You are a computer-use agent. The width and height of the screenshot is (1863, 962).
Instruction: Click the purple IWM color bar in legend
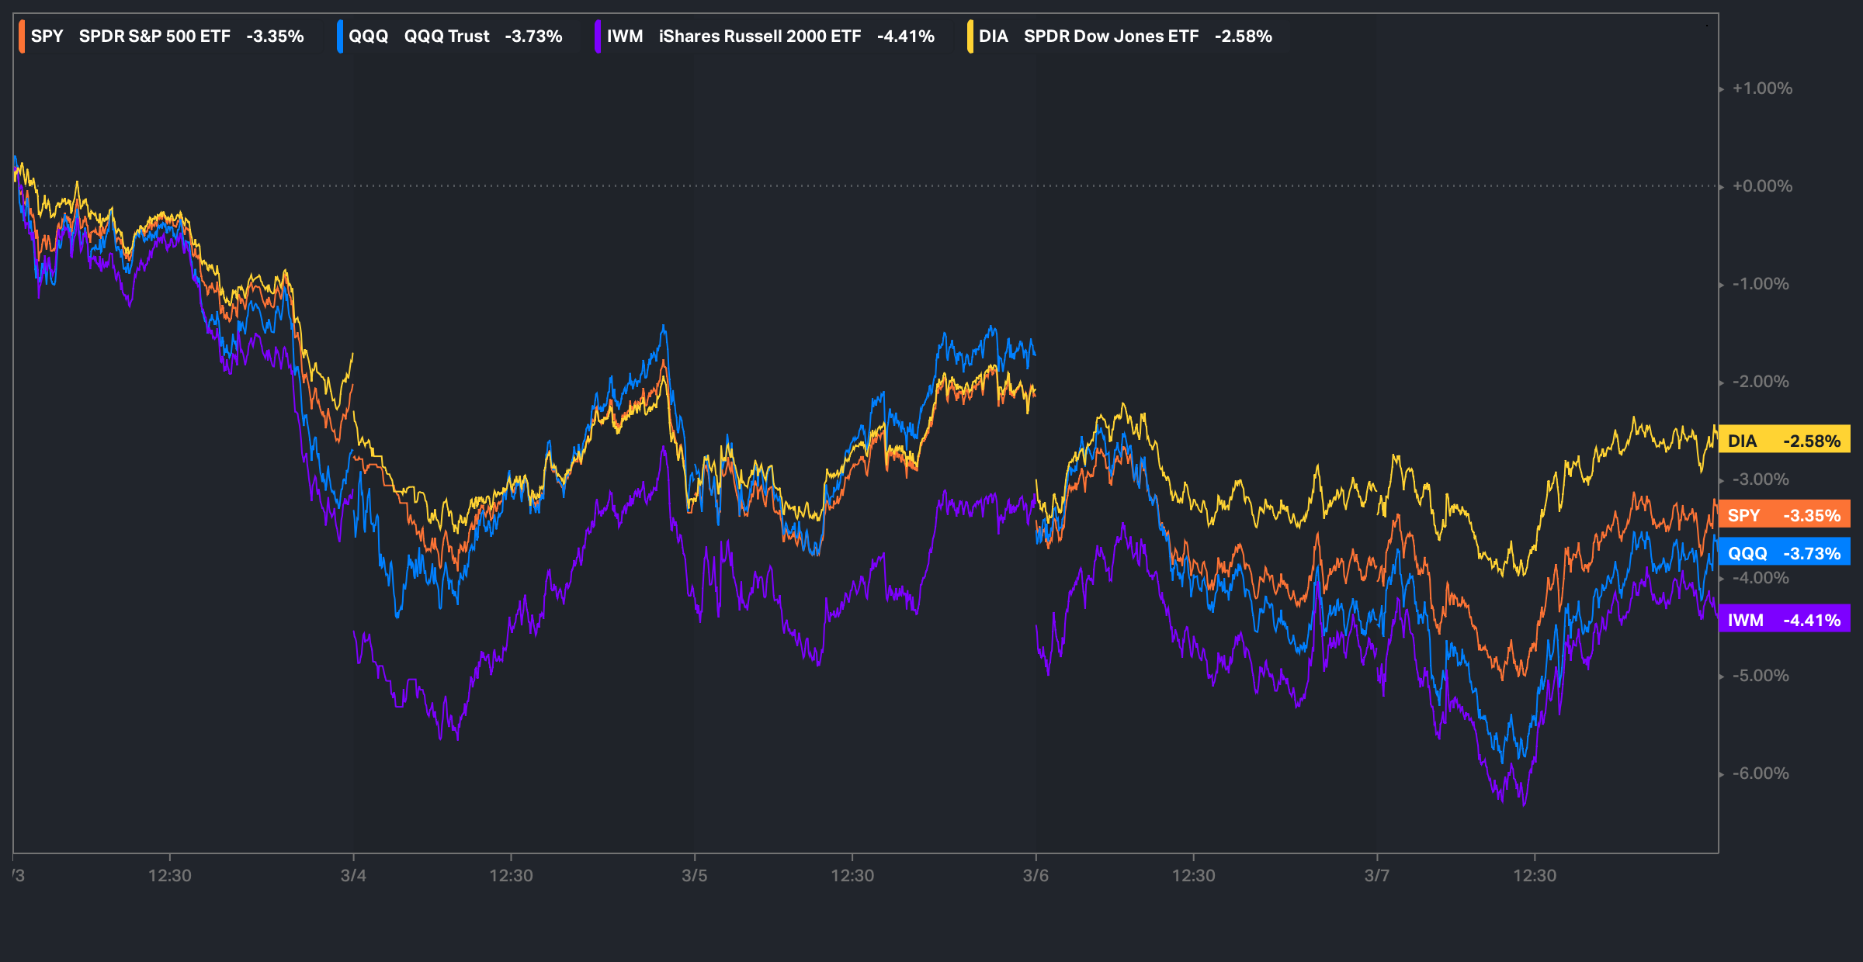(598, 36)
